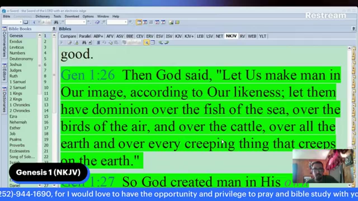This screenshot has width=358, height=201.
Task: Select Deuteronomy in the Bible Books list
Action: (x=21, y=59)
